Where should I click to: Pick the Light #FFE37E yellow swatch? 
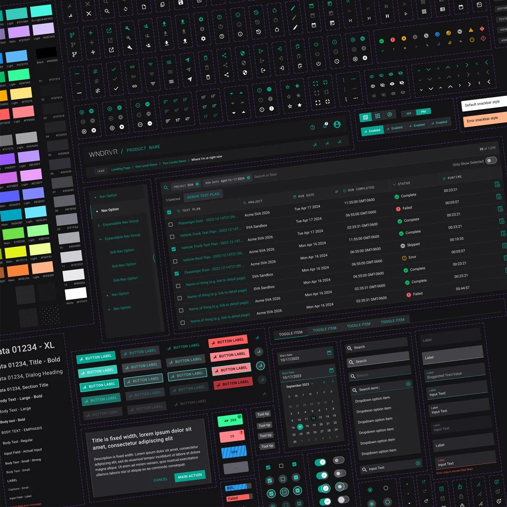pyautogui.click(x=21, y=93)
